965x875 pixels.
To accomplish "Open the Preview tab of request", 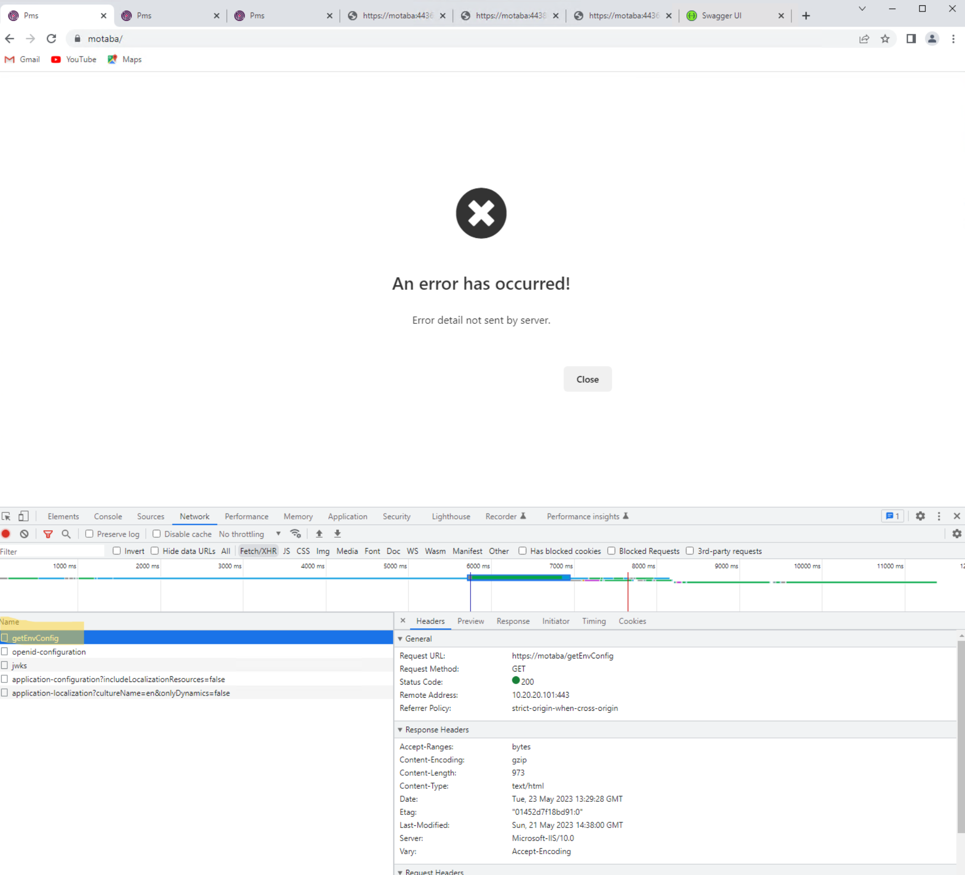I will pos(470,621).
